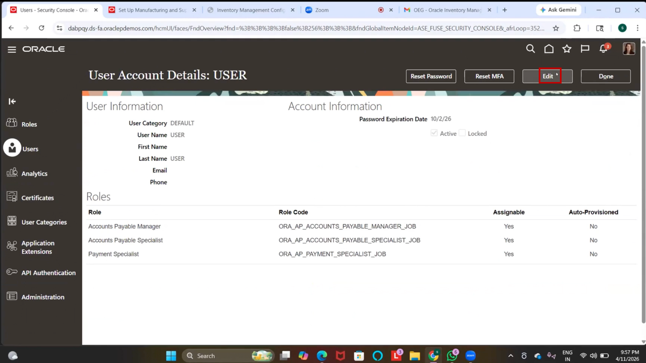Click the Application Extensions sidebar icon
This screenshot has width=646, height=363.
(x=12, y=246)
